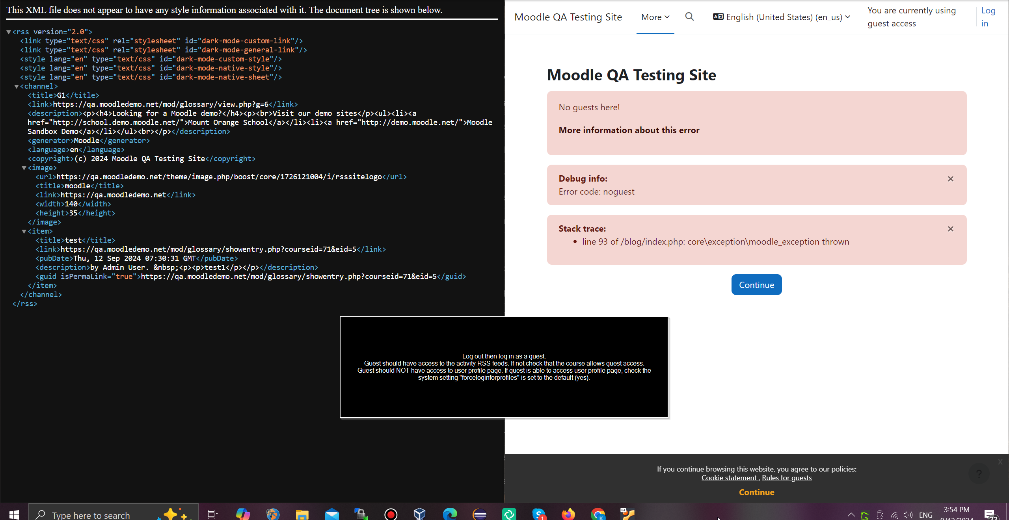Open the Windows Start menu
1009x520 pixels.
(x=14, y=514)
